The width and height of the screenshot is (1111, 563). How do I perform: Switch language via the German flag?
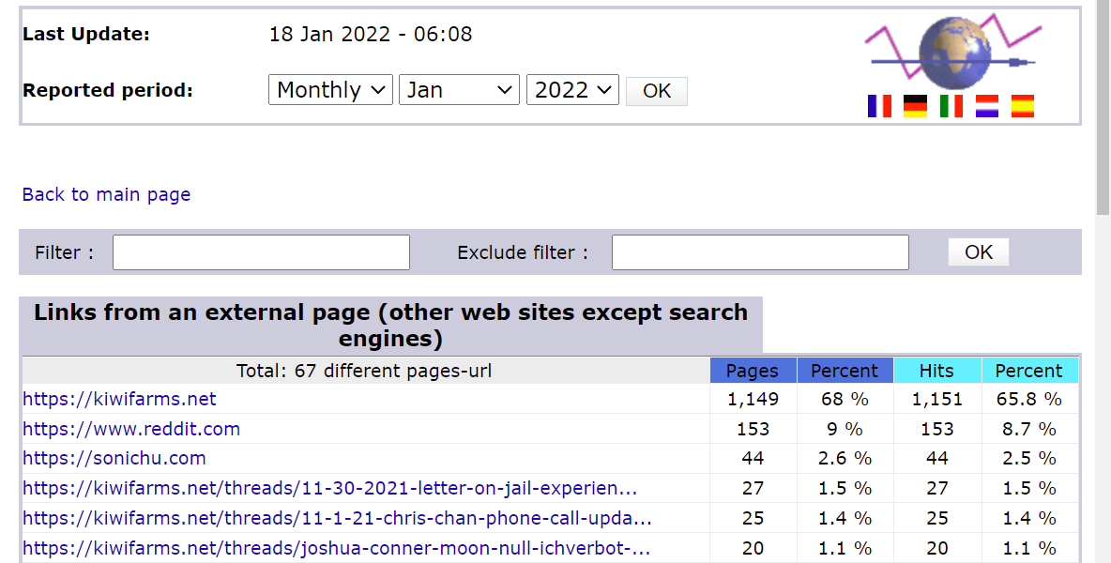[916, 106]
